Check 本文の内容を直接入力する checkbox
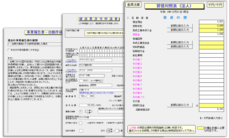 point(9,50)
